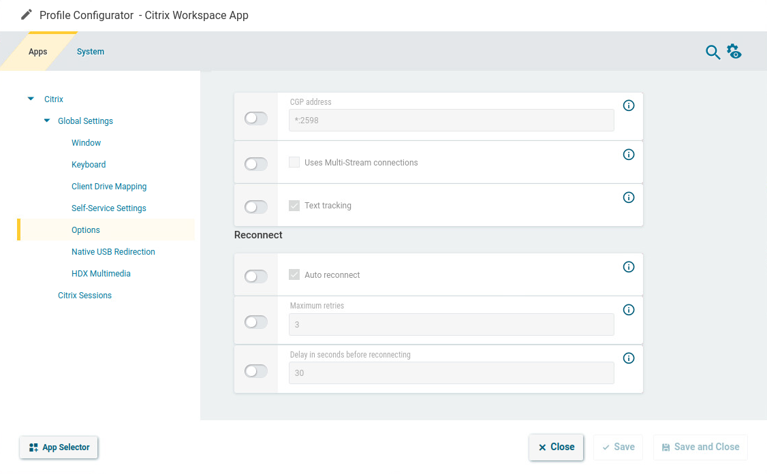This screenshot has height=474, width=767.
Task: Enable the Auto reconnect toggle
Action: coord(255,276)
